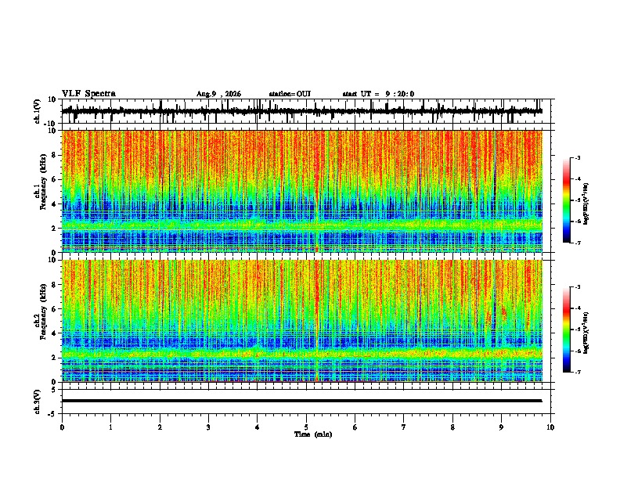Viewport: 620px width, 479px height.
Task: Click time axis tick label "3"
Action: click(x=208, y=427)
